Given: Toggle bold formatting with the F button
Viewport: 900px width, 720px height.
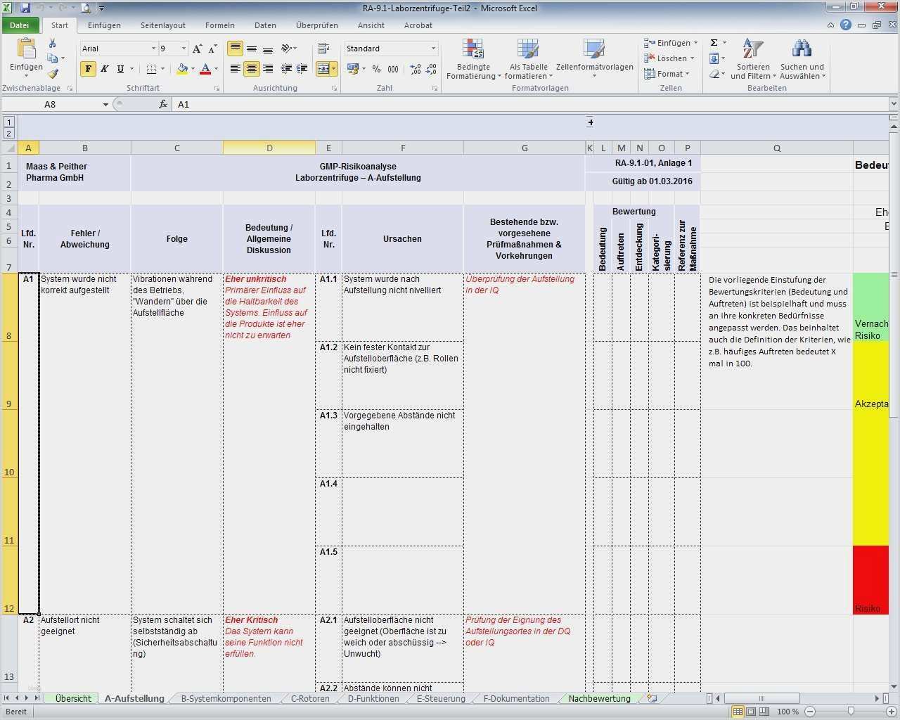Looking at the screenshot, I should [x=87, y=70].
